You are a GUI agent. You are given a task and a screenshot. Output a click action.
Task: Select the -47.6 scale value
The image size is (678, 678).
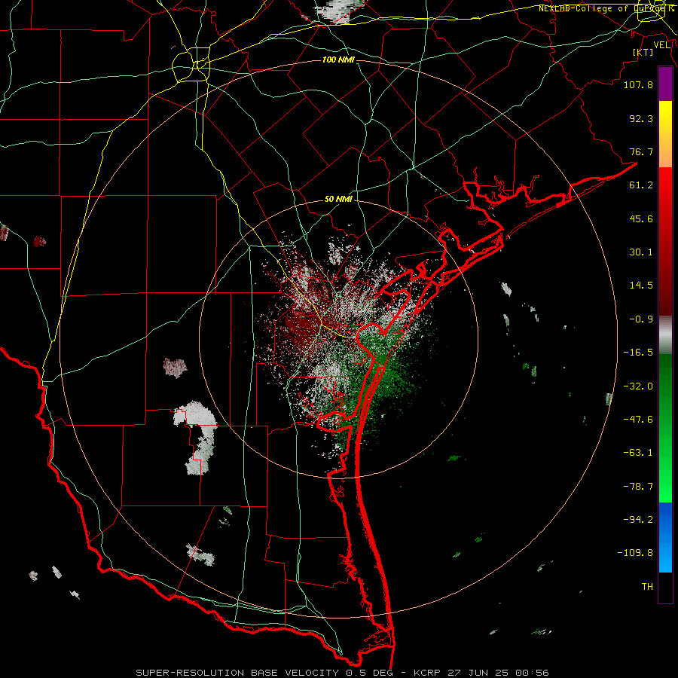(638, 420)
